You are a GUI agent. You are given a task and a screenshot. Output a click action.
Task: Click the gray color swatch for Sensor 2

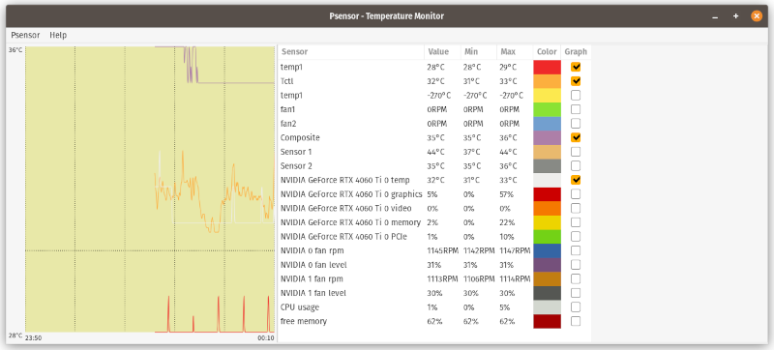pyautogui.click(x=547, y=165)
